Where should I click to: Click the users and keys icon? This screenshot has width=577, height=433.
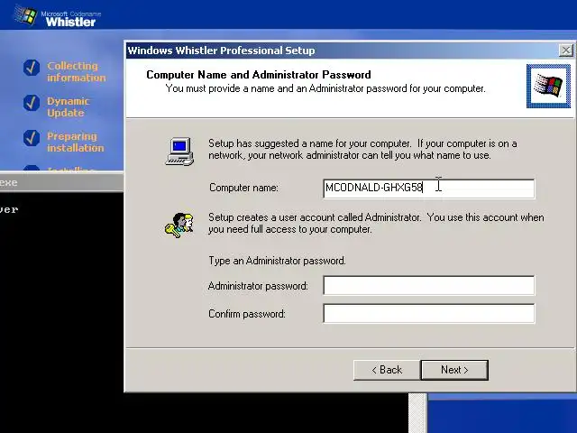pos(179,225)
